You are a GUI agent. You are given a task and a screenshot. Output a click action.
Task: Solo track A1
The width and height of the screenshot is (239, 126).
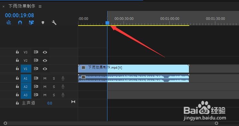pyautogui.click(x=54, y=79)
